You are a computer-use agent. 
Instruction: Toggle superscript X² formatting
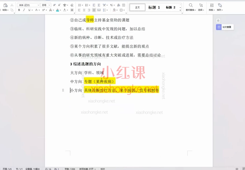pos(44,10)
